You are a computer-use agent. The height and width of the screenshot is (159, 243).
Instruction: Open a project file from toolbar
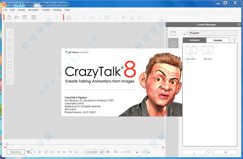(x=17, y=17)
